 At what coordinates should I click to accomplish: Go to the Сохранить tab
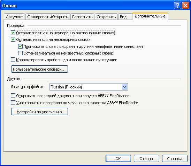point(106,17)
